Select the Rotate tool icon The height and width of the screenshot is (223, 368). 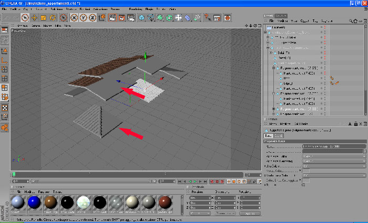(53, 18)
